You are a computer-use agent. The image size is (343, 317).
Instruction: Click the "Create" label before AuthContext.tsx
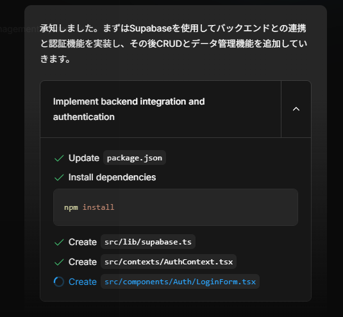pos(83,262)
